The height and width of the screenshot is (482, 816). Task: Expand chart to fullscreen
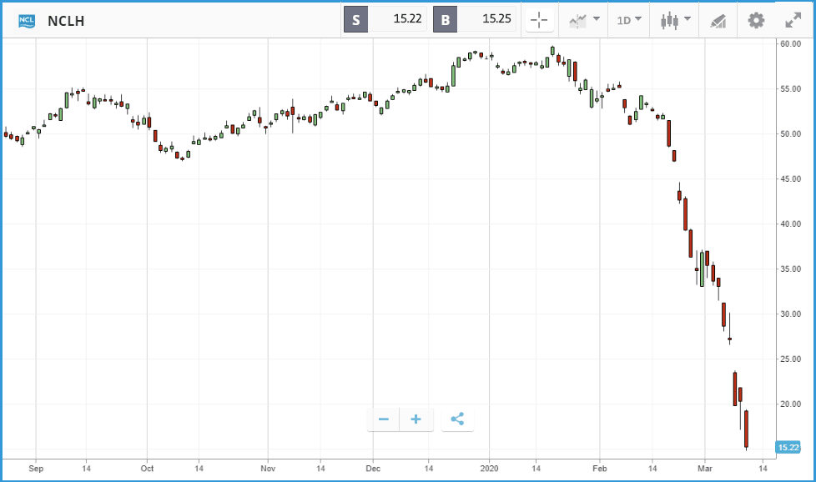[x=793, y=20]
